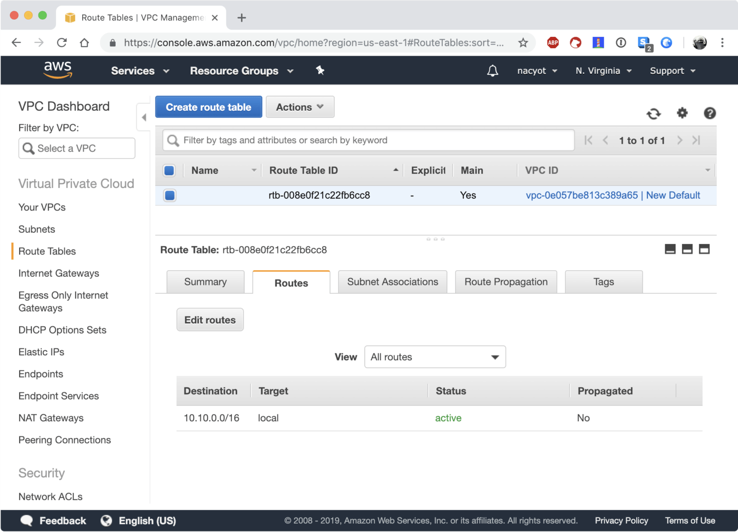Open the Adblock Plus extension
The image size is (738, 532).
(x=553, y=43)
